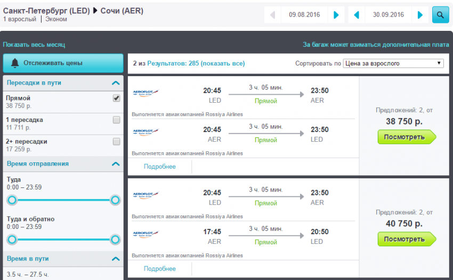This screenshot has height=280, width=453.
Task: Collapse the Пересадки в пути section
Action: coord(115,83)
